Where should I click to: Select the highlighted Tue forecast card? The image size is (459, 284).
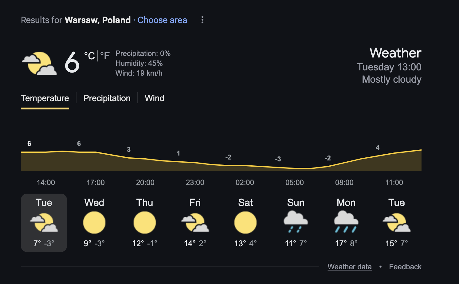[x=44, y=223]
